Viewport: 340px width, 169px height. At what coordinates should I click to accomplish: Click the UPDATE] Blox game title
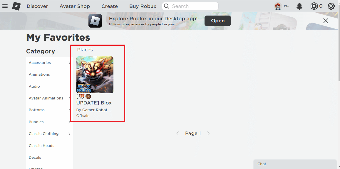94,103
